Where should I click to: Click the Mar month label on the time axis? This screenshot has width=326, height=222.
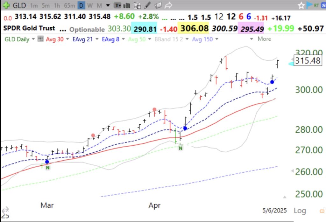pos(47,205)
